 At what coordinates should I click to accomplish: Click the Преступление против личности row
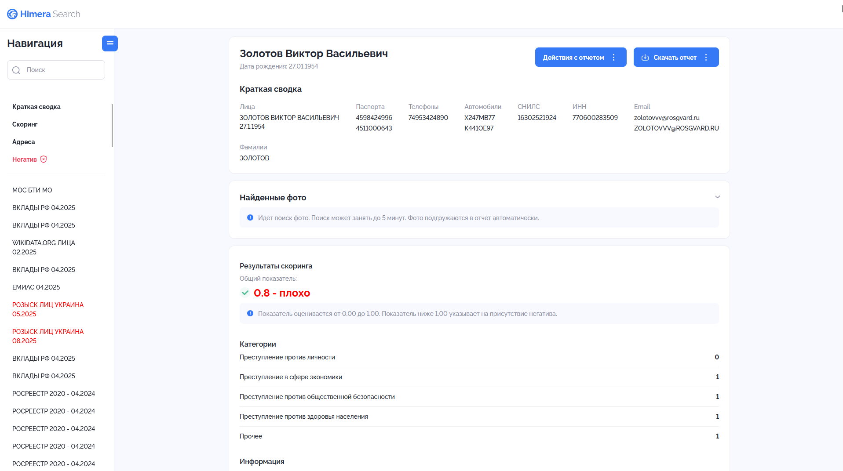(x=479, y=357)
